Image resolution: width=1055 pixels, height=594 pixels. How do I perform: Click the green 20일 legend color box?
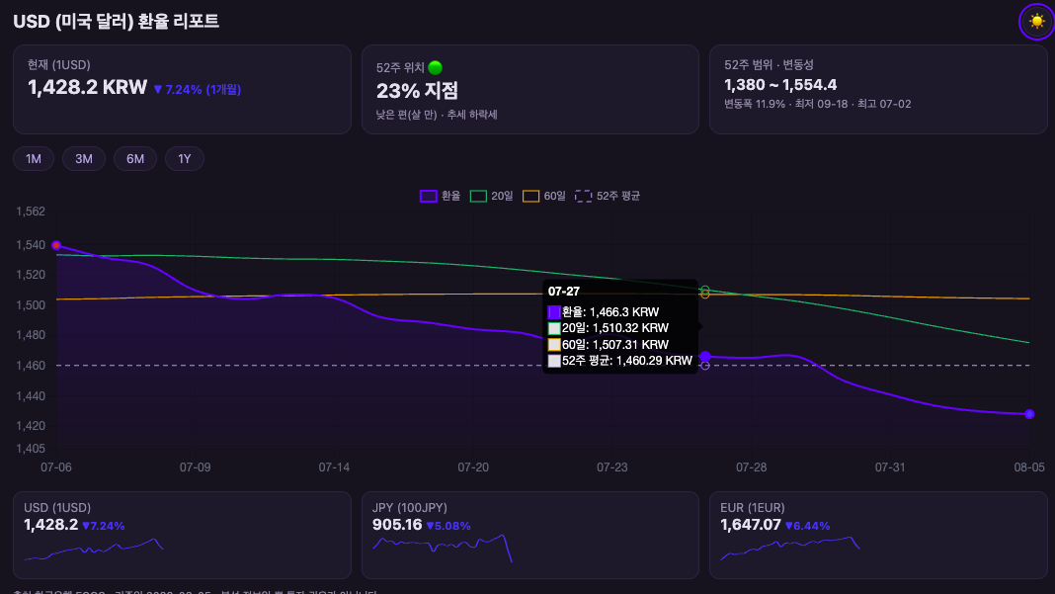tap(478, 196)
